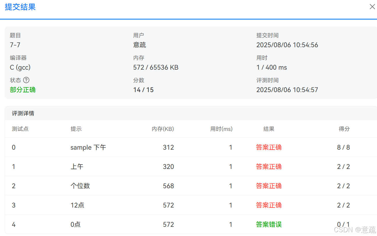The width and height of the screenshot is (377, 236).
Task: Select the hint text 个位数
Action: [x=80, y=186]
